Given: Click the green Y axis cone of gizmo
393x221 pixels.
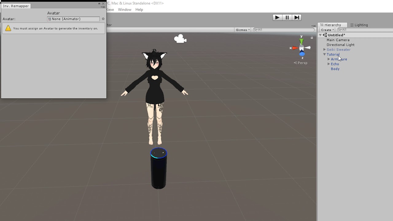Looking at the screenshot, I should [x=302, y=41].
